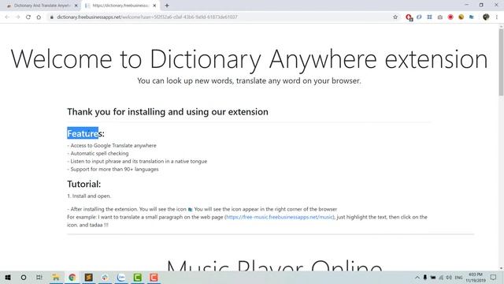The image size is (504, 284).
Task: Click 'Listen to input phrase' feature line
Action: pyautogui.click(x=137, y=161)
